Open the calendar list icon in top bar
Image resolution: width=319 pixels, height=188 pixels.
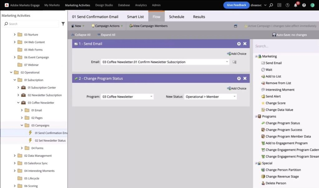pyautogui.click(x=279, y=5)
